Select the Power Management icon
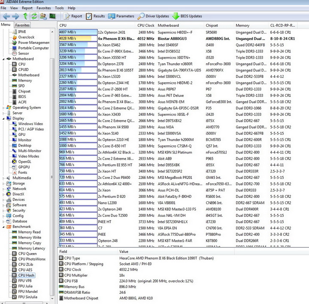309x304 pixels. pyautogui.click(x=15, y=43)
